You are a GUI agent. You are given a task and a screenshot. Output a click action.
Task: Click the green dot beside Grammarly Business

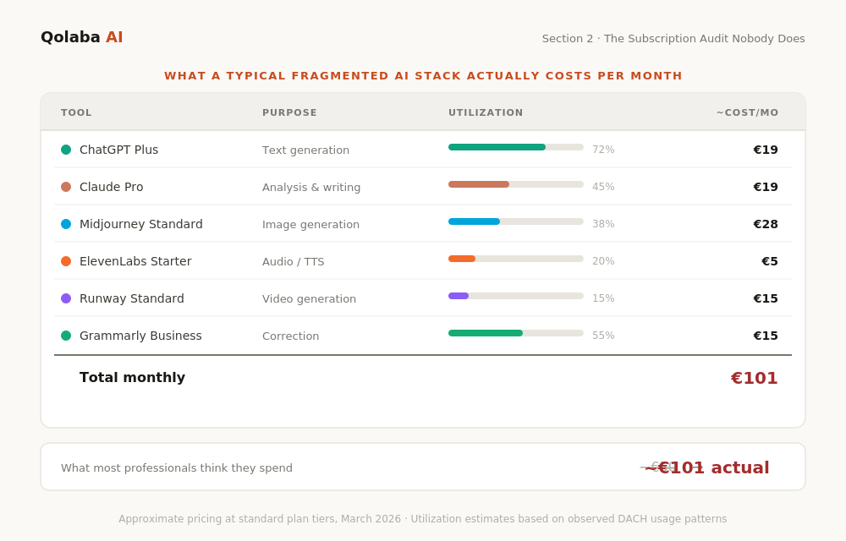tap(66, 336)
